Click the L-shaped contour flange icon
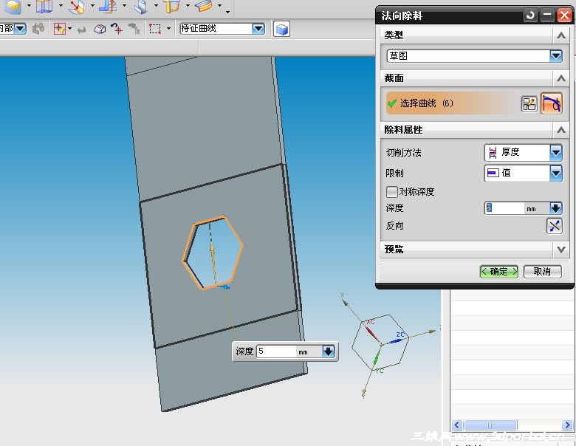The height and width of the screenshot is (446, 576). 108,6
